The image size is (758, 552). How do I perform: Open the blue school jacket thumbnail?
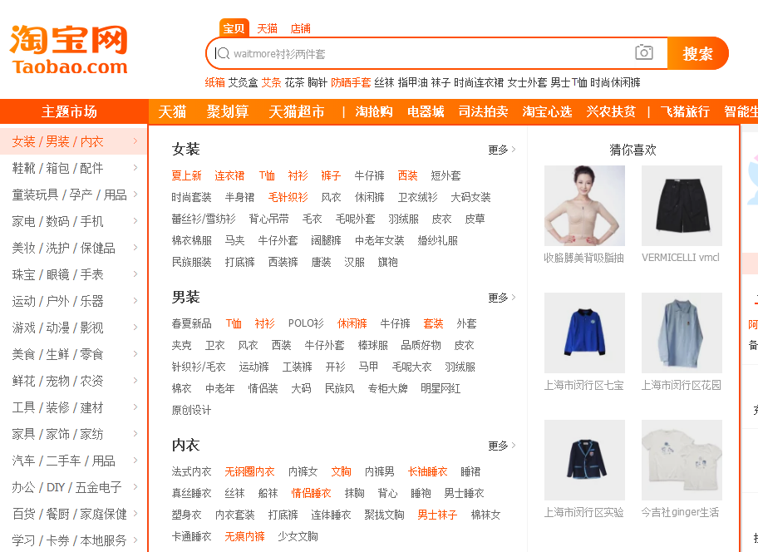coord(584,333)
